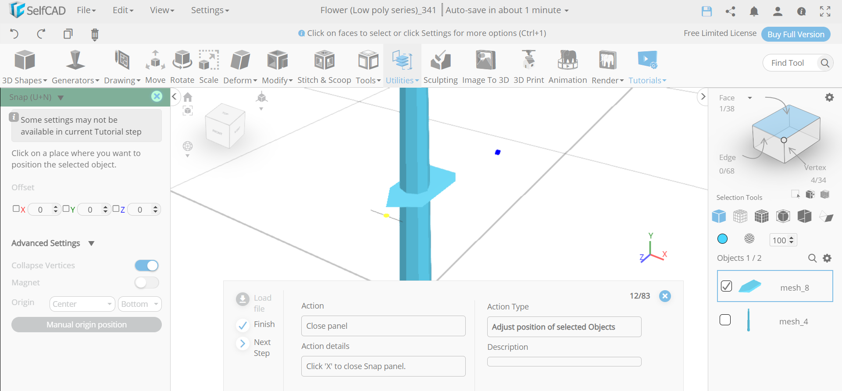This screenshot has width=842, height=391.
Task: Open the File menu
Action: (x=86, y=10)
